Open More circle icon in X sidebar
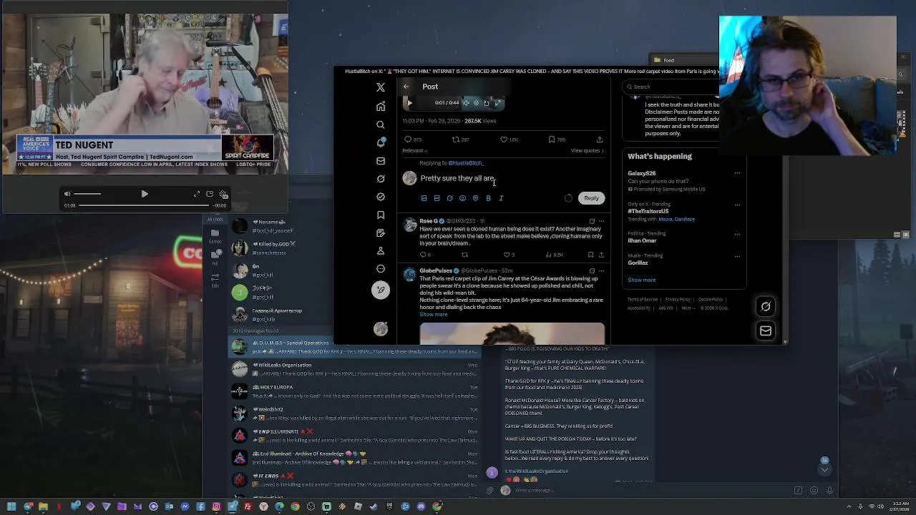The height and width of the screenshot is (515, 916). pyautogui.click(x=381, y=269)
